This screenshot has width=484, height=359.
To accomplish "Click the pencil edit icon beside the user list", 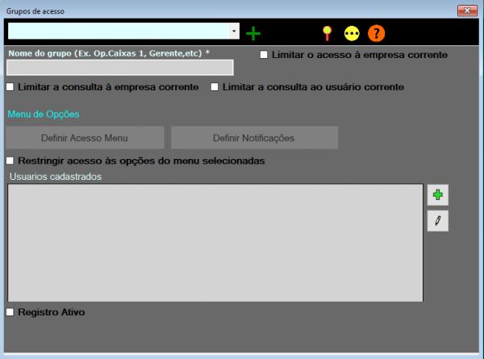I will pyautogui.click(x=437, y=221).
